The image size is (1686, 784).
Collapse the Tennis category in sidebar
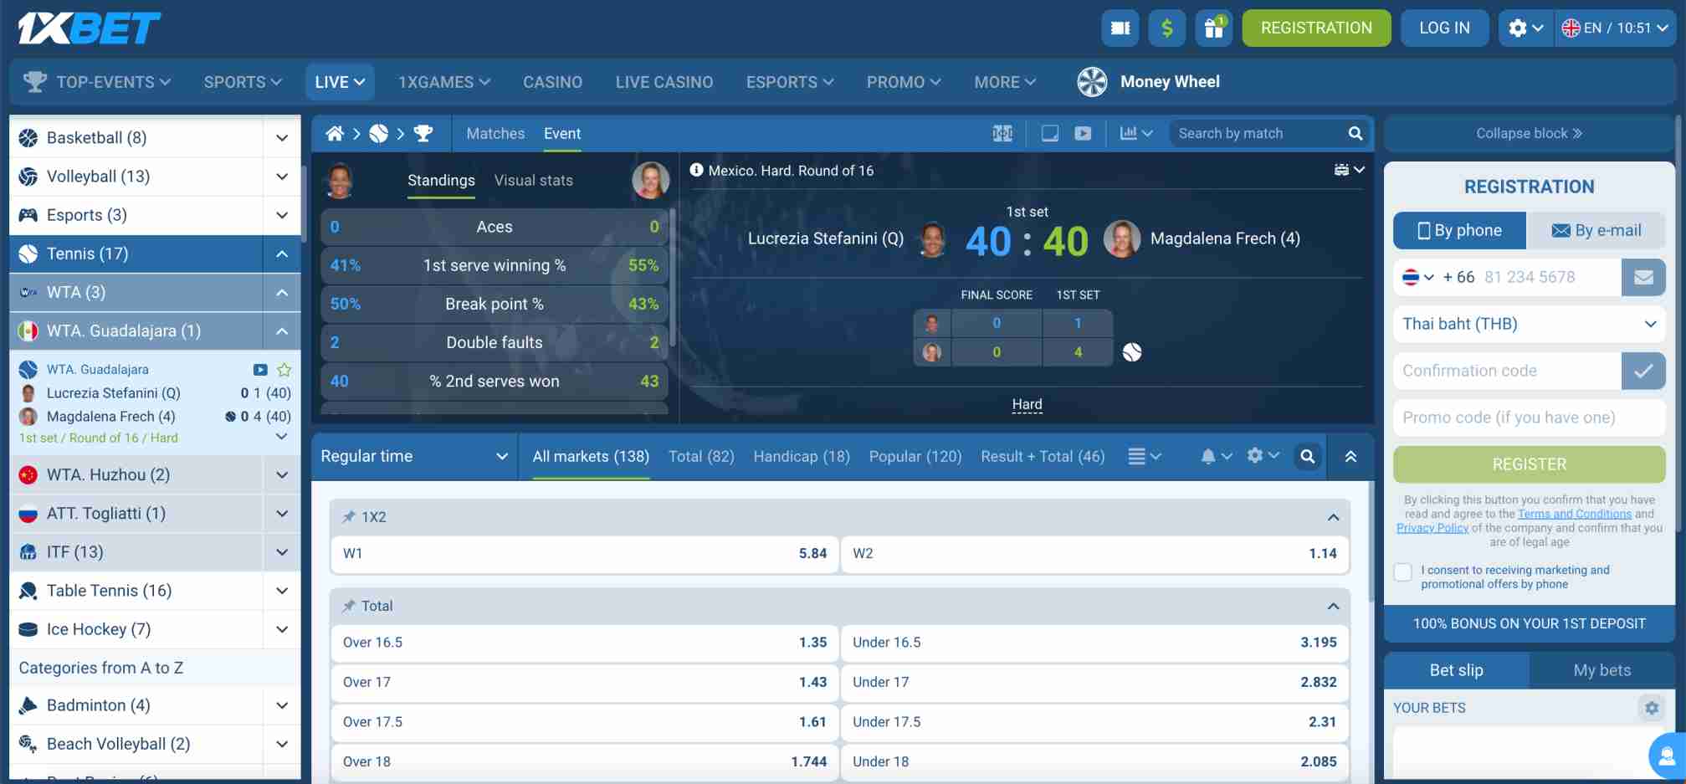pyautogui.click(x=282, y=254)
